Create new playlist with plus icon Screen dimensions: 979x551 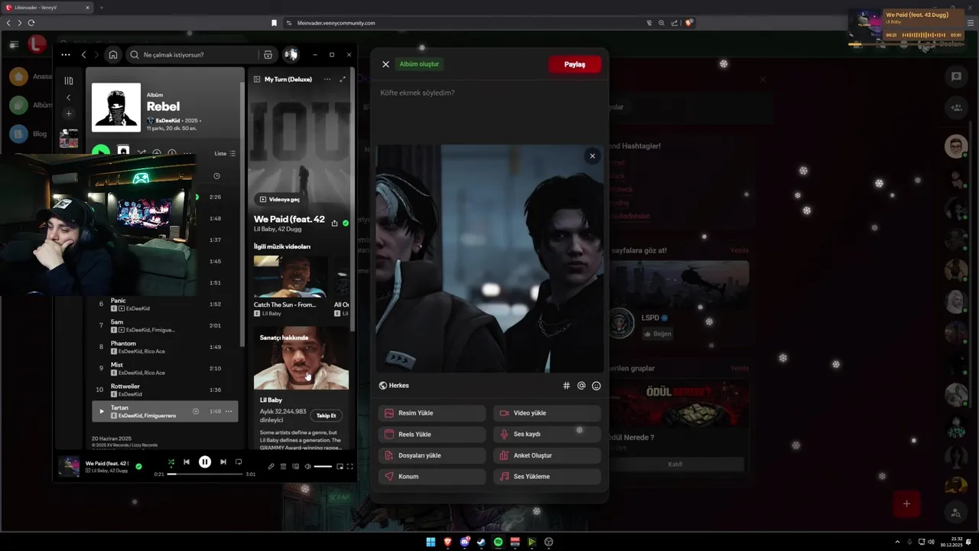coord(68,113)
